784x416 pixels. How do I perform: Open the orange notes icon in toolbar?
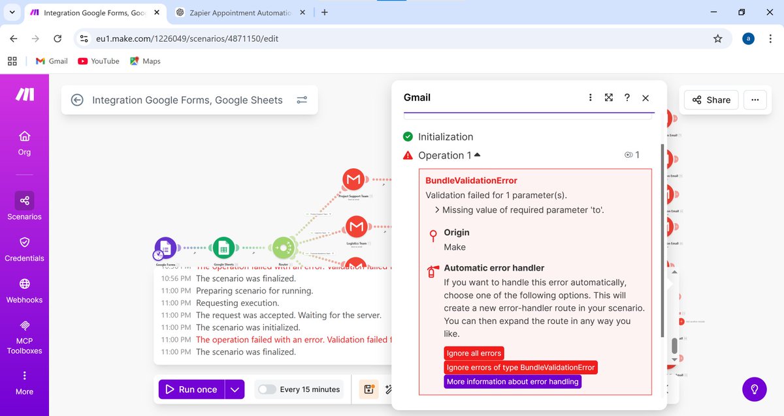point(369,389)
